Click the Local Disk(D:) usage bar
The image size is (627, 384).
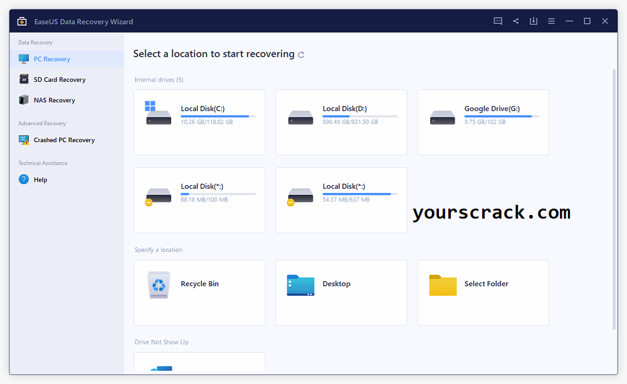tap(360, 117)
